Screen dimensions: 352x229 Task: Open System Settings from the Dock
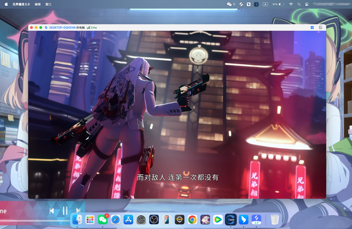pos(141,220)
